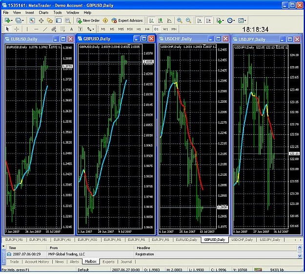Toggle chart auto scroll
This screenshot has width=305, height=274.
tap(200, 20)
